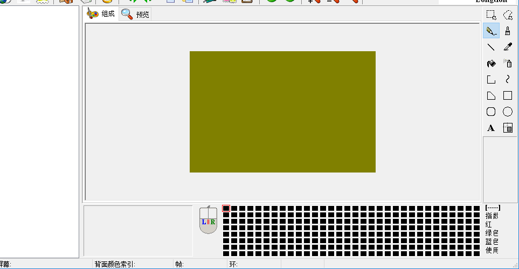Click the olive canvas image area
Viewport: 519px width, 269px height.
pos(282,112)
